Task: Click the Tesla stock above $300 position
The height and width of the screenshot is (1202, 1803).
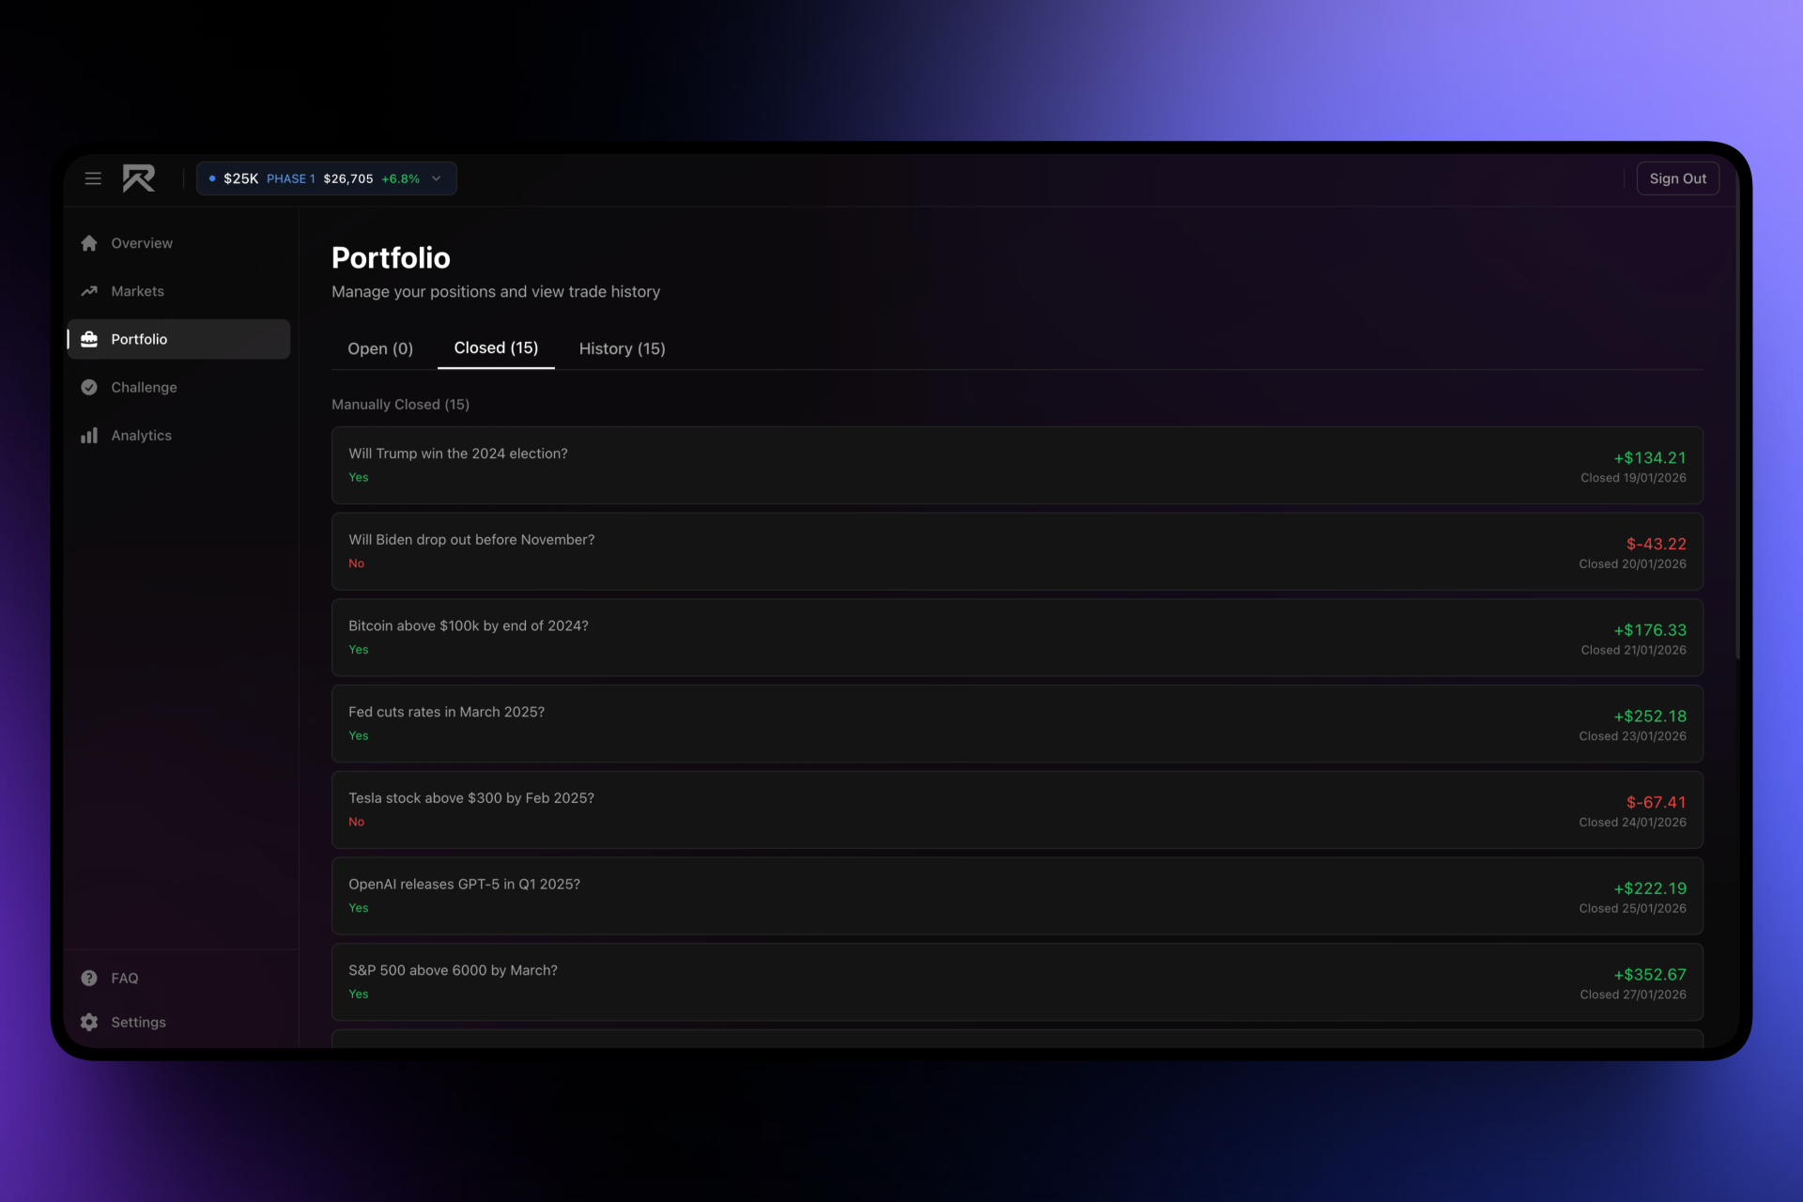Action: (1015, 809)
